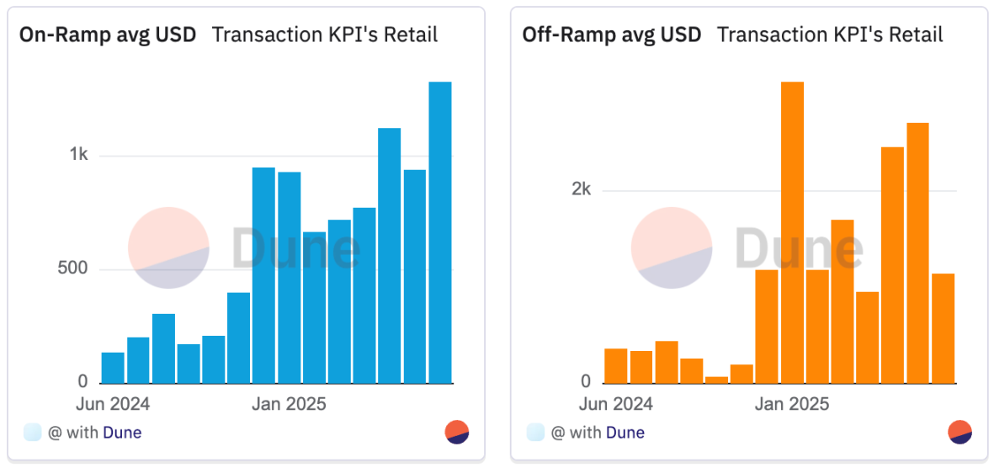Click the Dune watermark logo in On-Ramp chart
Image resolution: width=994 pixels, height=473 pixels.
coord(168,247)
